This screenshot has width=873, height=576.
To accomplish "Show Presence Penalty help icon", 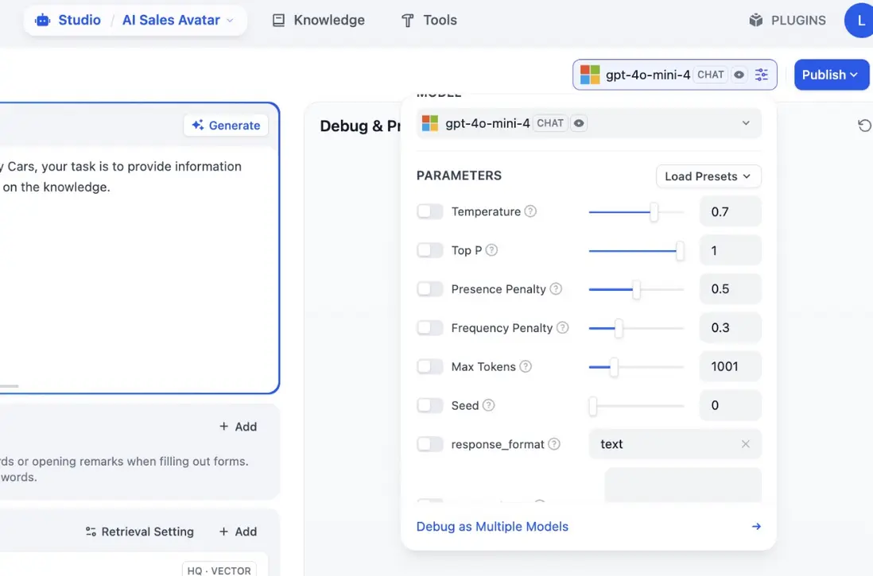I will pyautogui.click(x=556, y=289).
